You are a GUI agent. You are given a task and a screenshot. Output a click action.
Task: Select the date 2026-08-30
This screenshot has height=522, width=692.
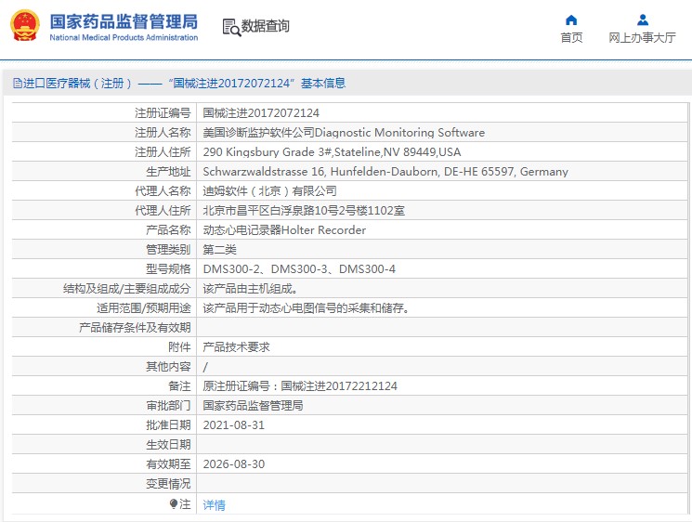[234, 464]
